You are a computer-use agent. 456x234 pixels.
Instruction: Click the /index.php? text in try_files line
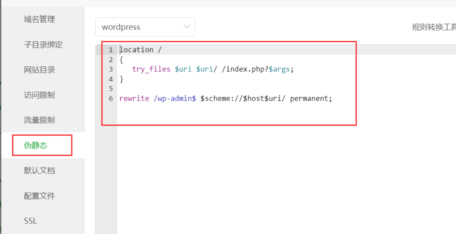click(244, 69)
